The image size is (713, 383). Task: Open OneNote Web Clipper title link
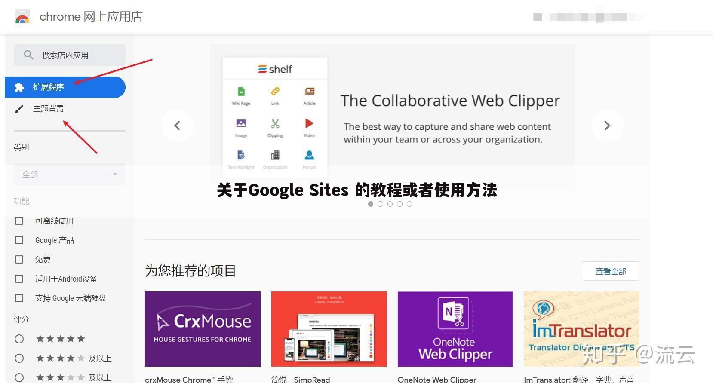[x=437, y=379]
